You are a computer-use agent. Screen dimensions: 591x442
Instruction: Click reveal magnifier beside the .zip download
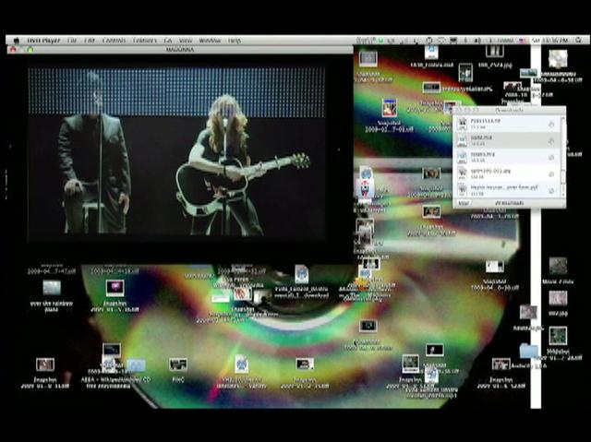click(551, 125)
